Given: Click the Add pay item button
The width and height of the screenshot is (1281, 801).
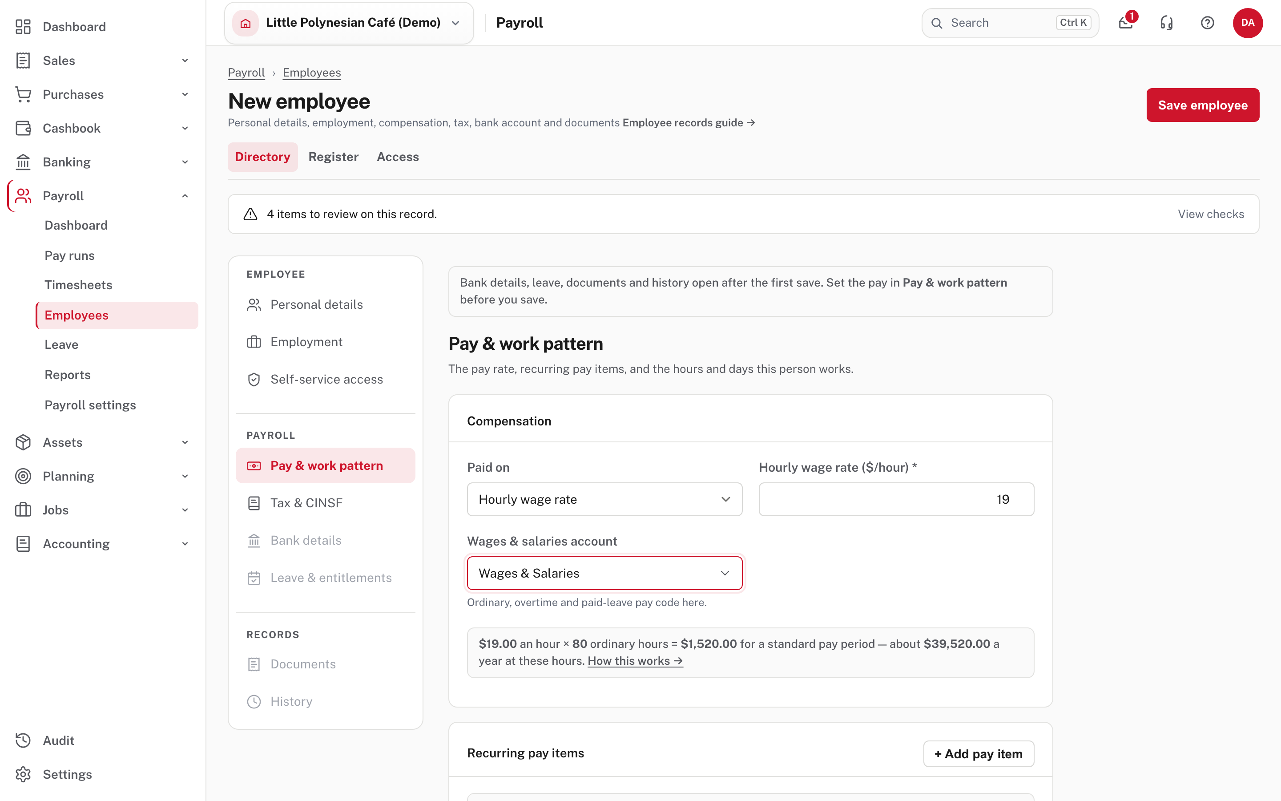Looking at the screenshot, I should [979, 753].
